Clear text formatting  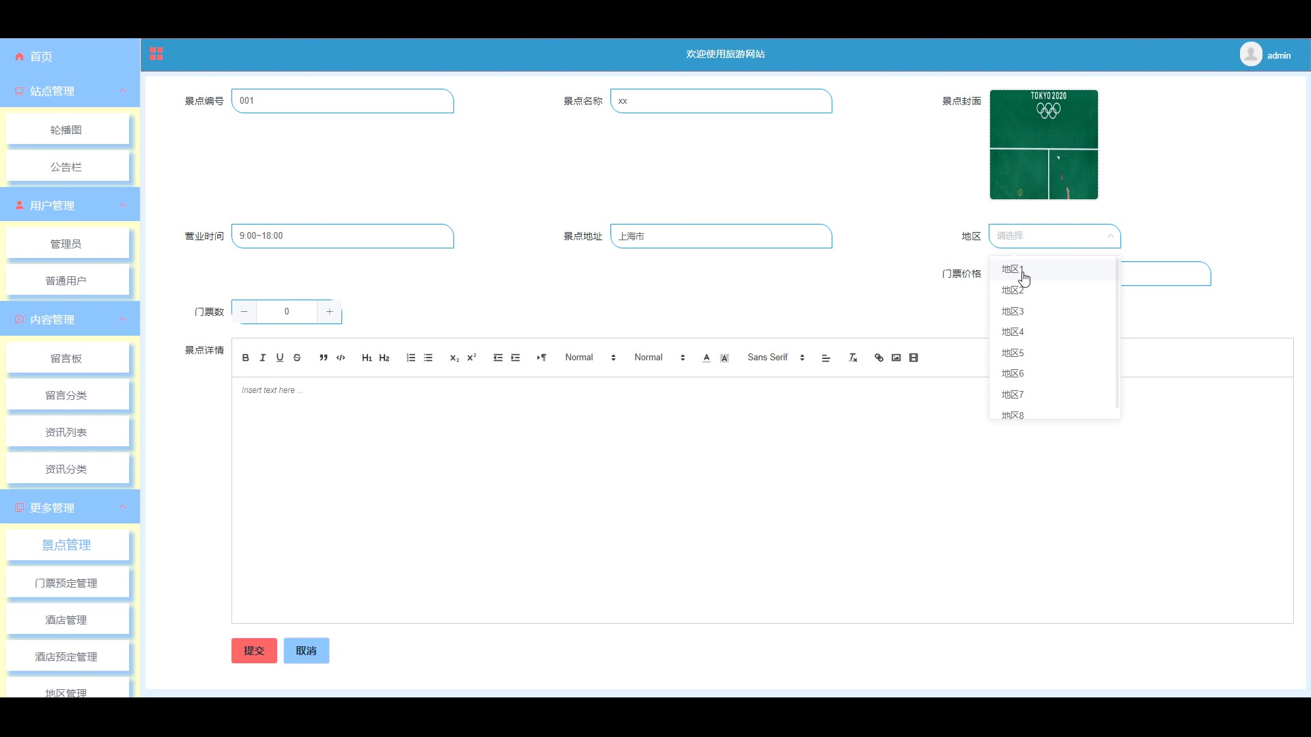point(853,358)
